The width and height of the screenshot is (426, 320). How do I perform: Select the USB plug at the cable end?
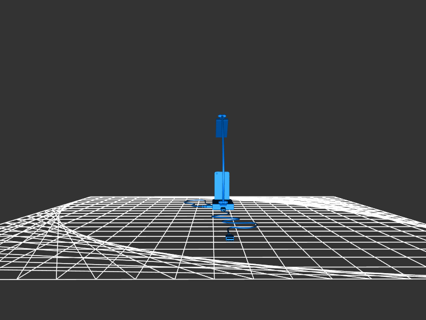tap(230, 237)
